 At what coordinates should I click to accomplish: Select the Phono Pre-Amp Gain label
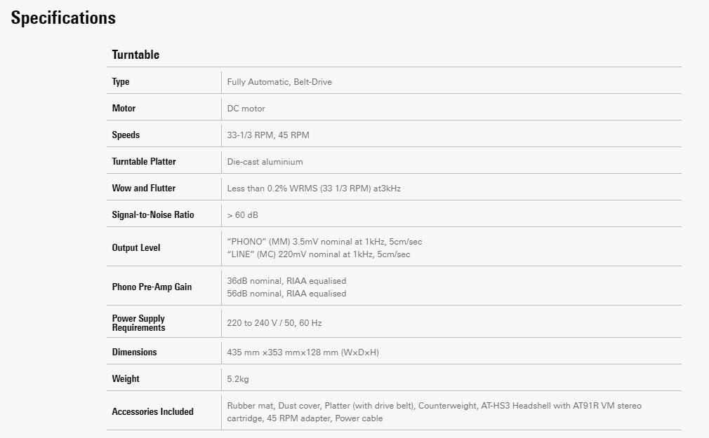click(x=152, y=287)
